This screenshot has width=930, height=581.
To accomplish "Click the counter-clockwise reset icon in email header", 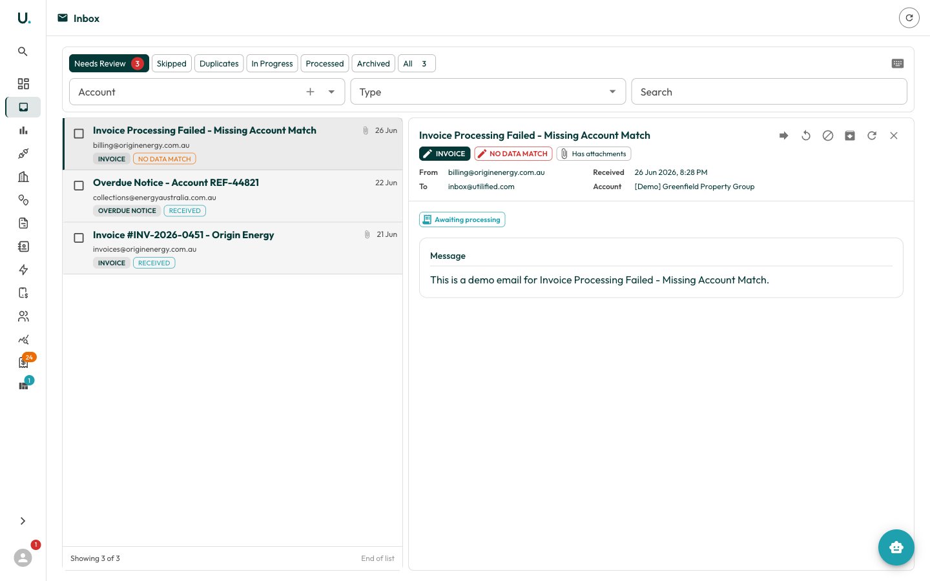I will (806, 136).
